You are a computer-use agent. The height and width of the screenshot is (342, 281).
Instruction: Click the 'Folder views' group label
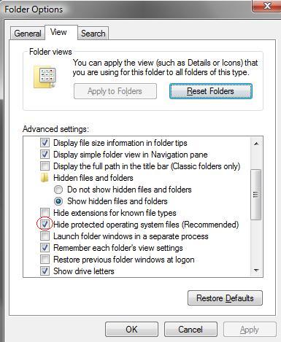click(x=50, y=52)
